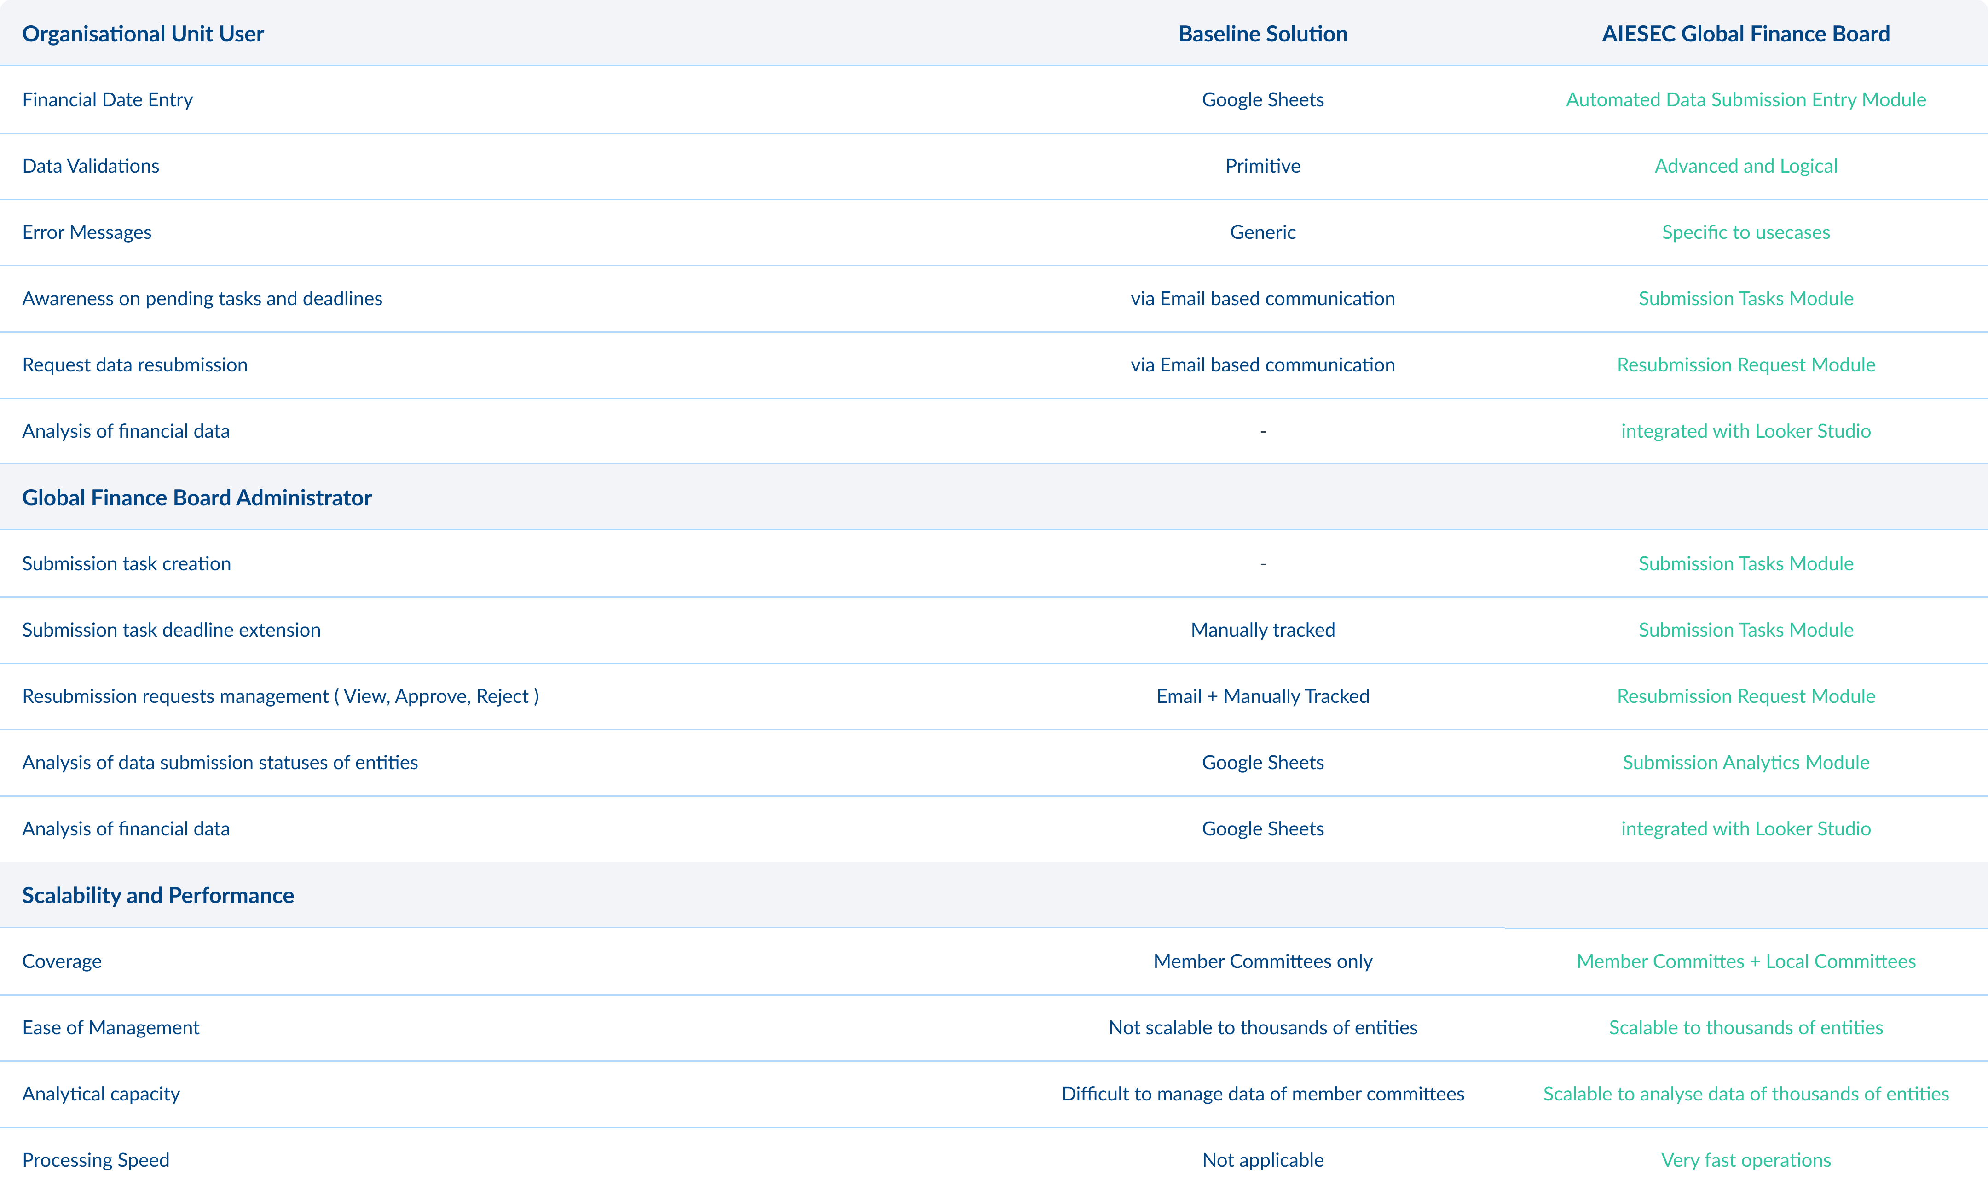Click "Google Sheets" in the submission statuses row

click(x=1262, y=762)
